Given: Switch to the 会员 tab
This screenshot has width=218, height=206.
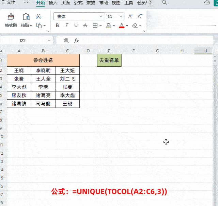Looking at the screenshot, I should coord(142,3).
